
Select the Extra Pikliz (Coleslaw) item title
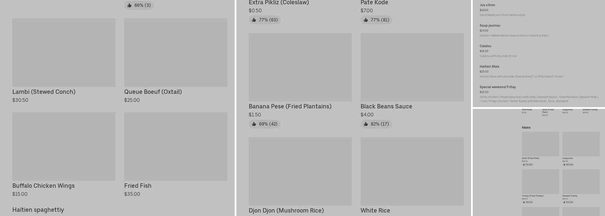click(279, 3)
